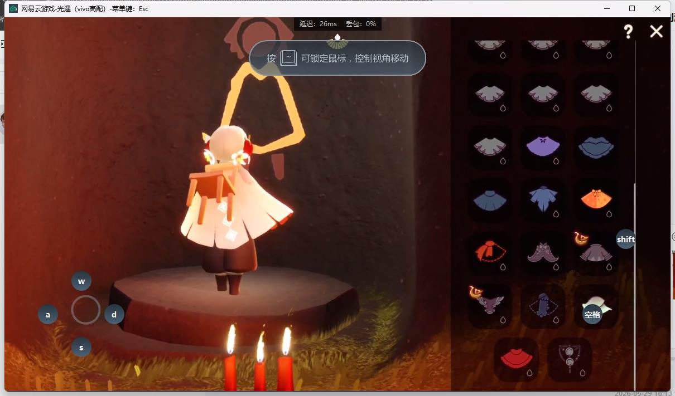Click the 延迟：26ms latency readout
The width and height of the screenshot is (675, 396).
pyautogui.click(x=318, y=24)
